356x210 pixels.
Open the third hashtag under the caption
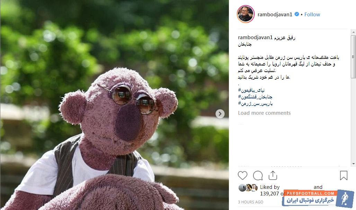(x=255, y=104)
